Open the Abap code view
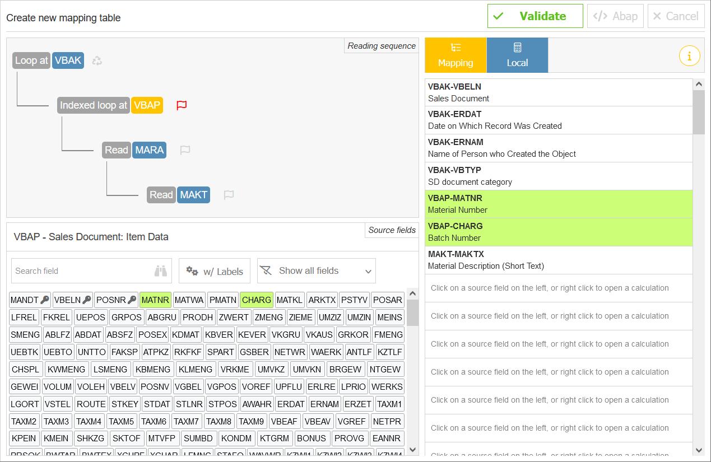 615,16
